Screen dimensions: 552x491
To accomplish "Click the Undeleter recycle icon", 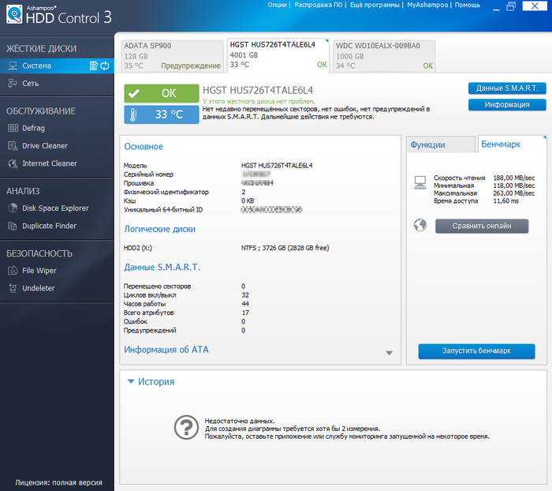I will [13, 288].
